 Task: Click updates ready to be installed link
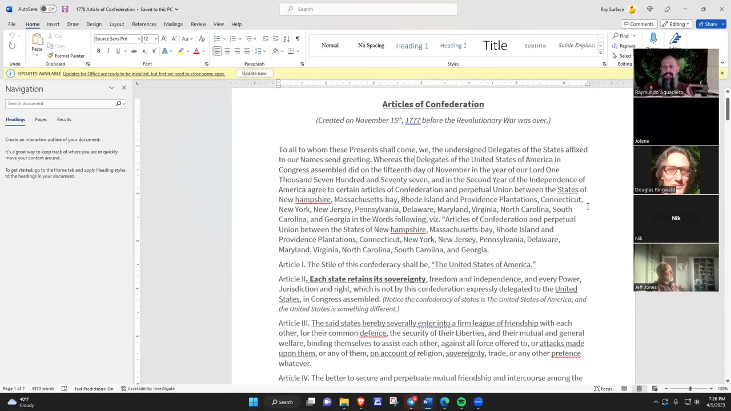(144, 74)
